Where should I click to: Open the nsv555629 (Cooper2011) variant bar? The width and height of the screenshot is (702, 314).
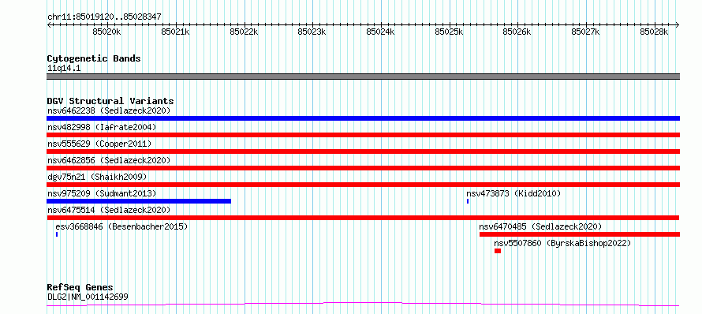363,151
